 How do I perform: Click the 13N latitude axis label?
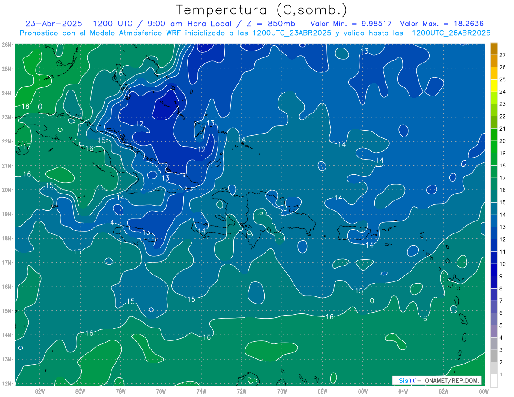point(6,359)
